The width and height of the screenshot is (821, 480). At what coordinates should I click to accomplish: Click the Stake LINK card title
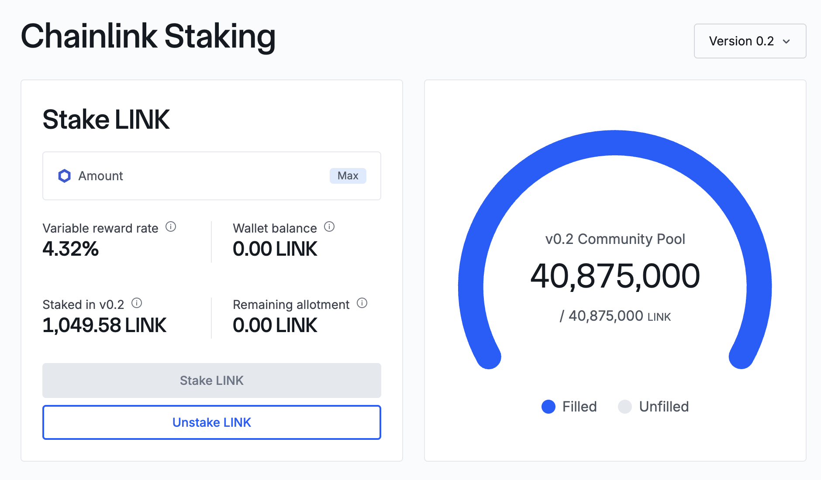coord(106,120)
